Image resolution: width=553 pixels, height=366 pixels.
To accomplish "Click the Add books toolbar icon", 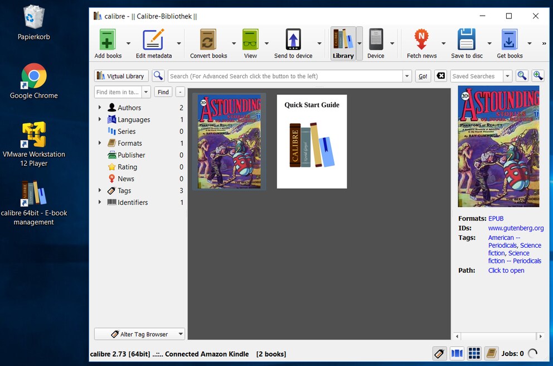I will tap(108, 40).
